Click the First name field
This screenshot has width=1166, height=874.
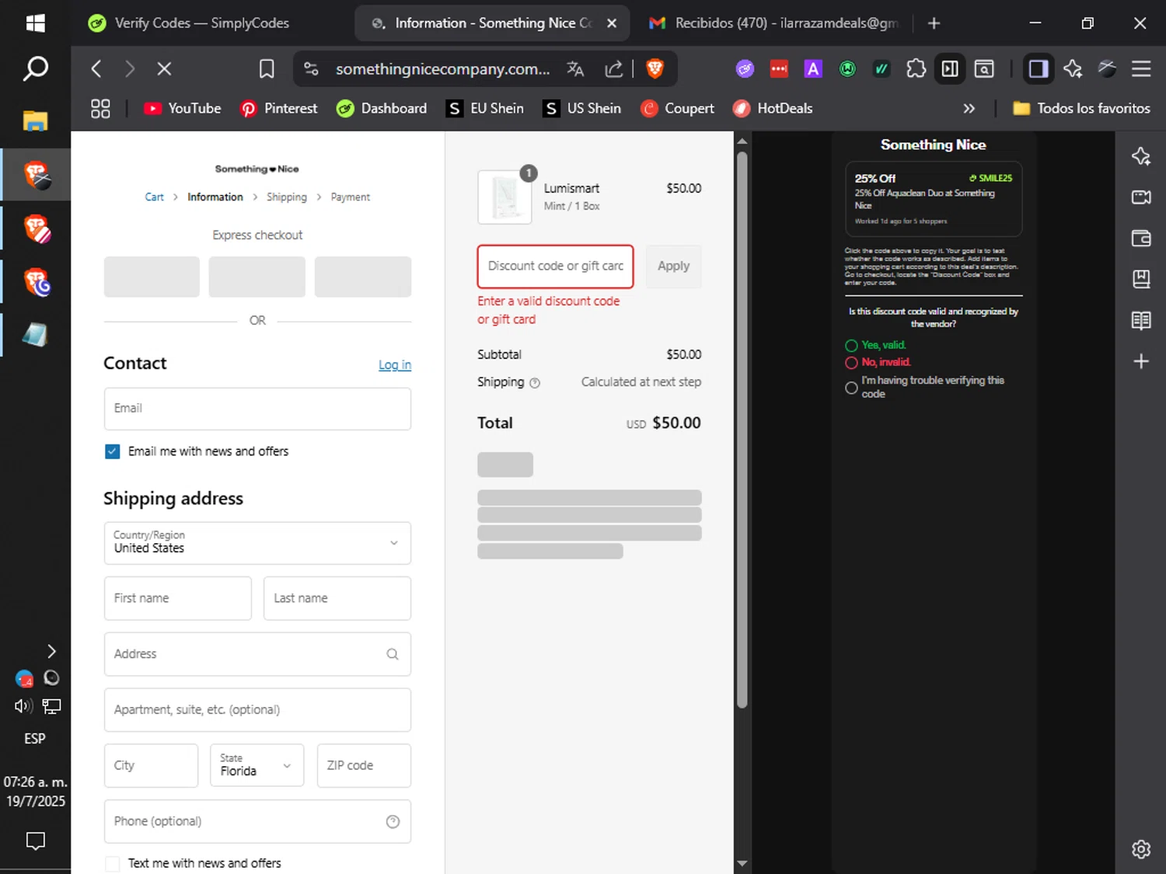pos(178,598)
